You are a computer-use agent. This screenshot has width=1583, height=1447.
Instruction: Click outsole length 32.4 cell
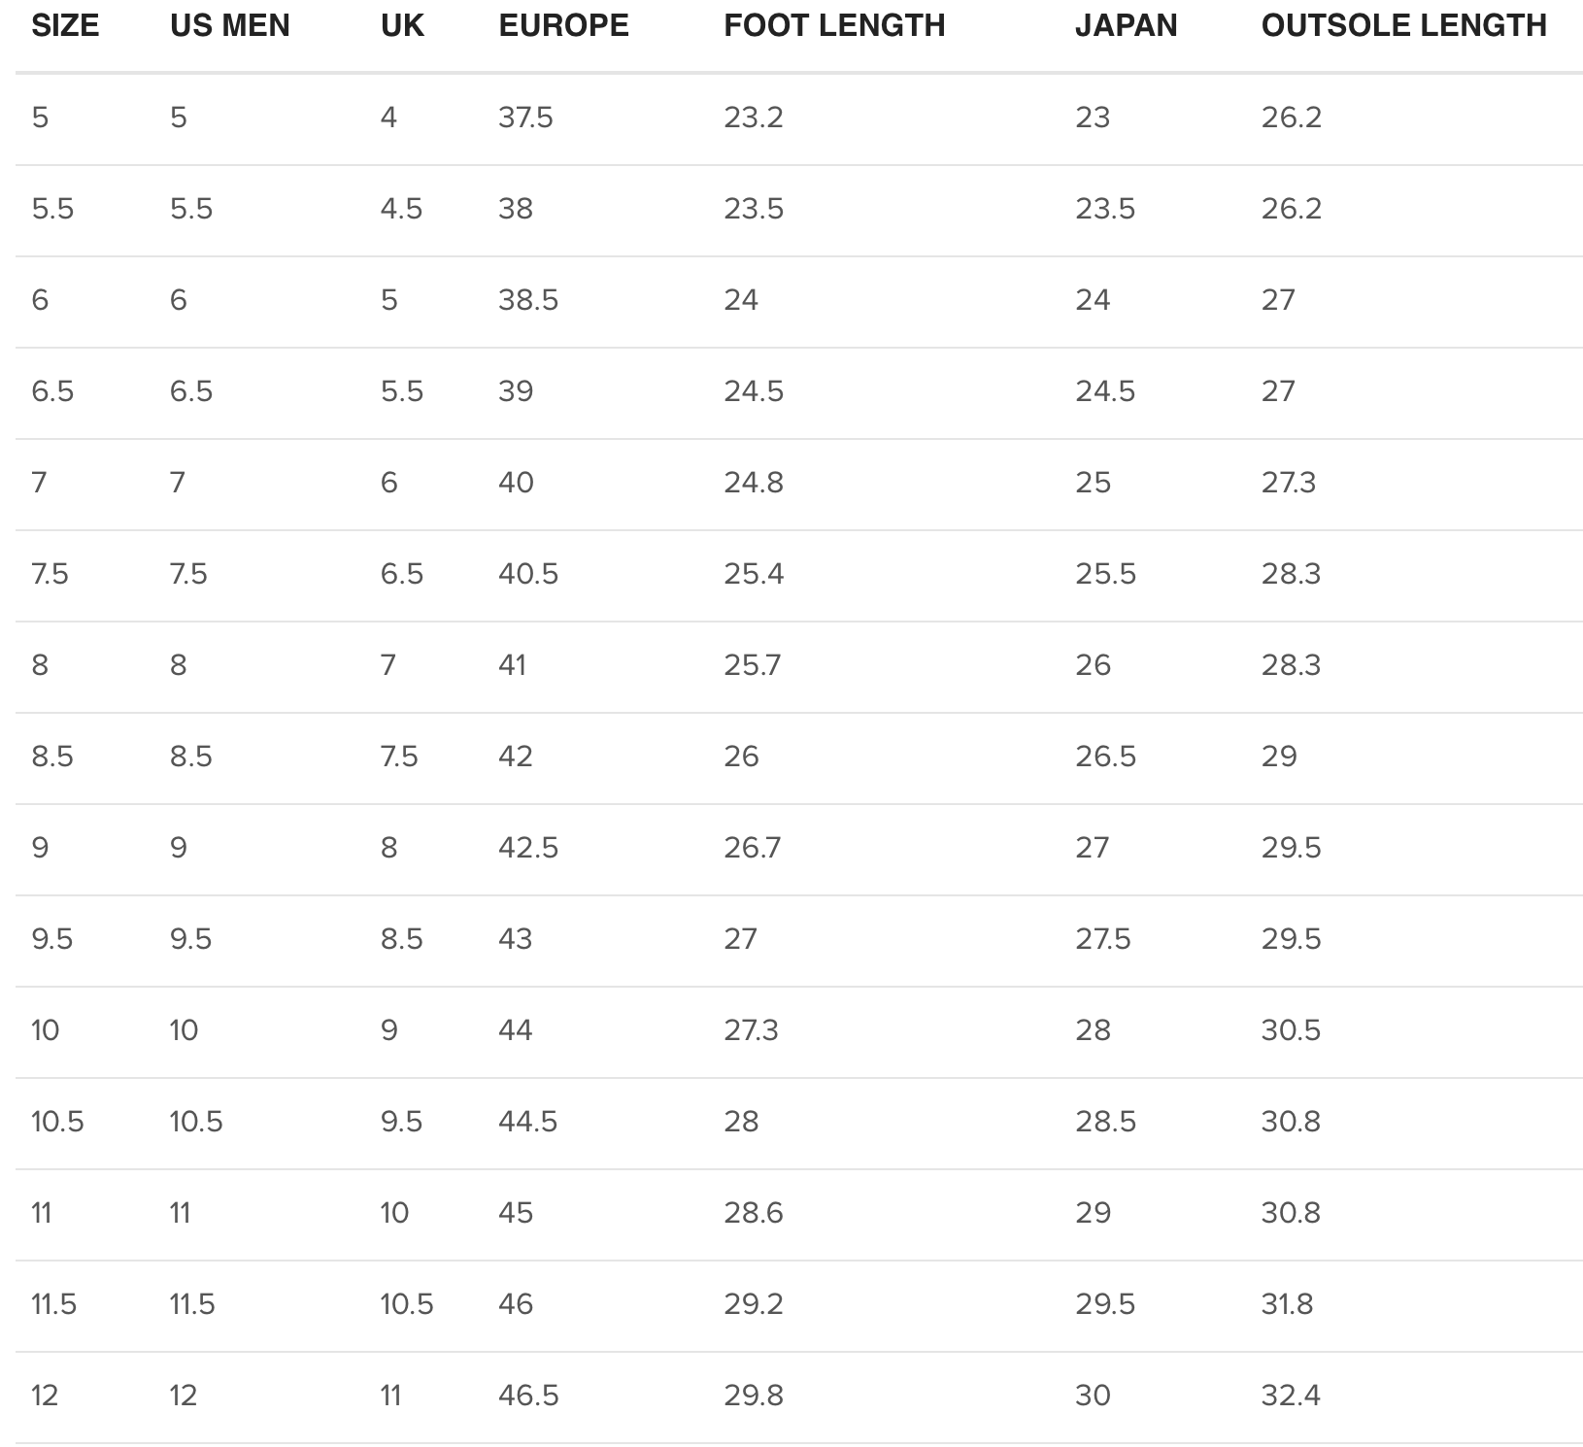pyautogui.click(x=1291, y=1396)
